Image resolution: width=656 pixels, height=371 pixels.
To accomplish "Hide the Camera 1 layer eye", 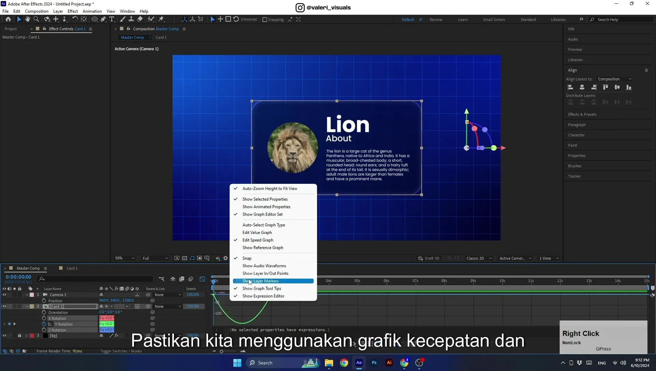I will tap(4, 295).
